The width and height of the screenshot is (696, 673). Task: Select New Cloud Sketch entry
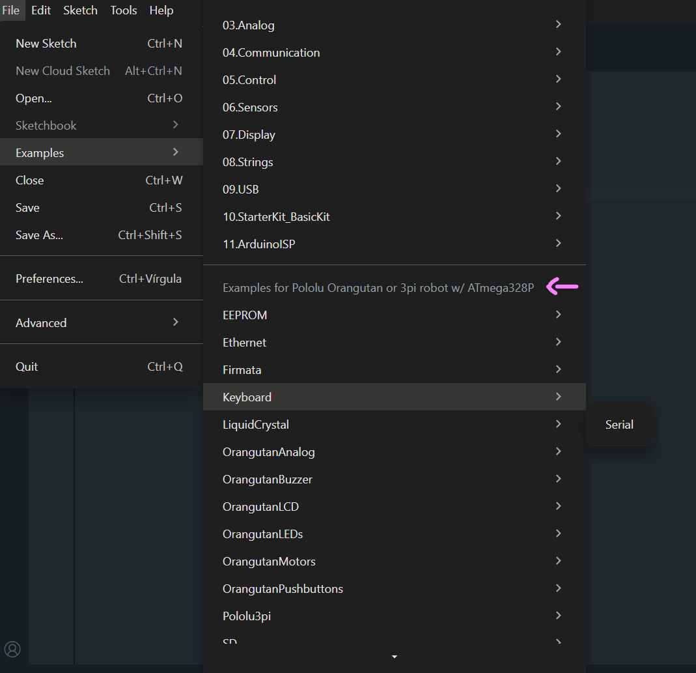pos(102,71)
